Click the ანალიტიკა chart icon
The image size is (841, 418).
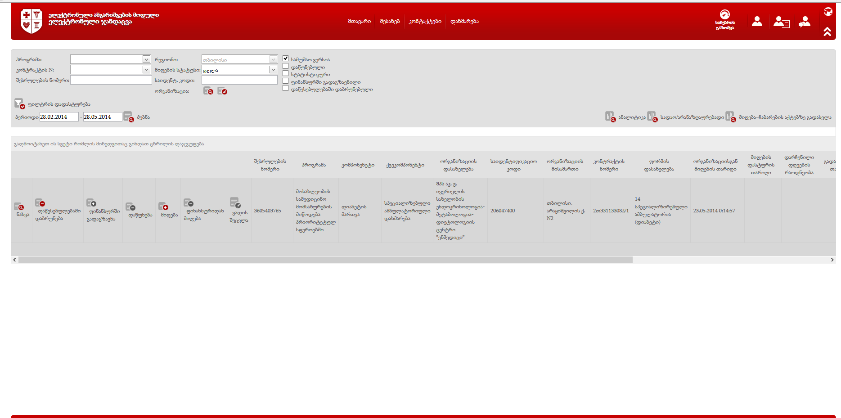610,117
